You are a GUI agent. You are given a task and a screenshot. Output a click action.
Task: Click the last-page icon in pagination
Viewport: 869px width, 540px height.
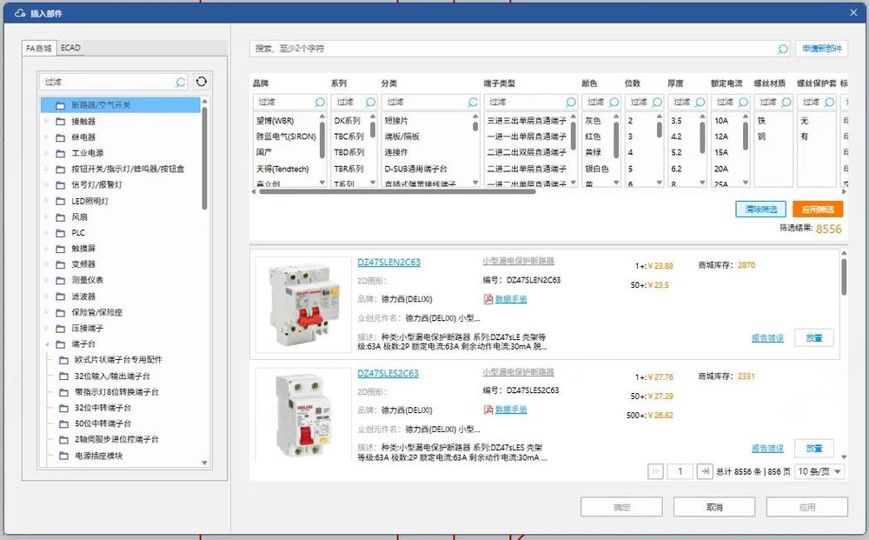tap(706, 471)
